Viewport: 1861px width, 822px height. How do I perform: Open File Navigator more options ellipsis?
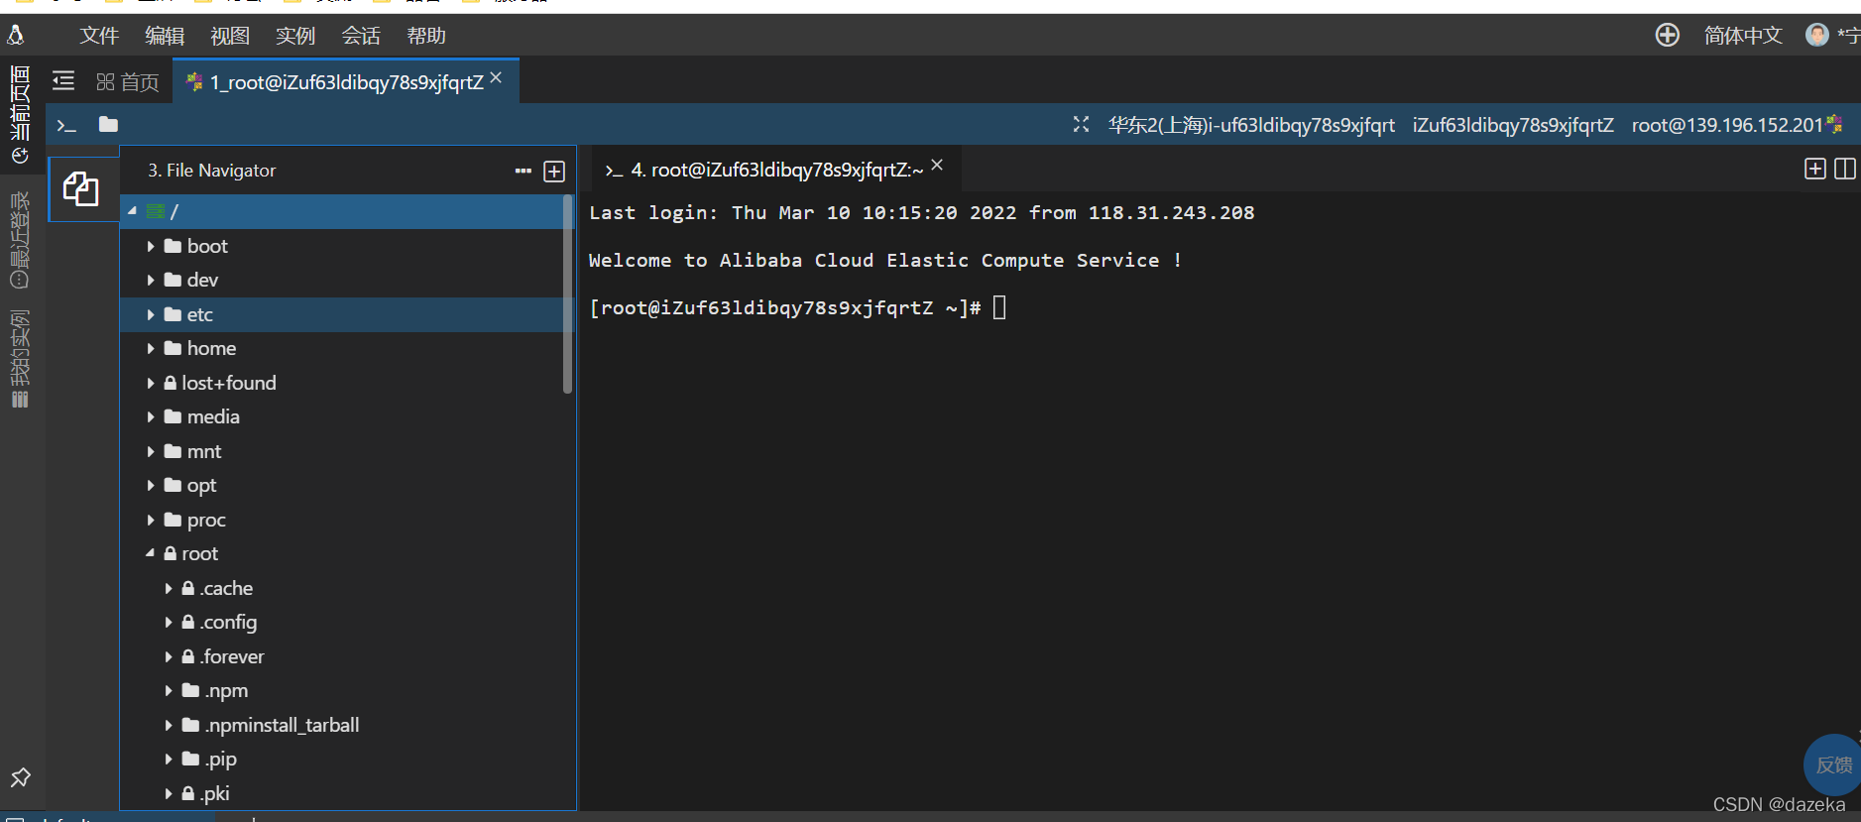523,171
